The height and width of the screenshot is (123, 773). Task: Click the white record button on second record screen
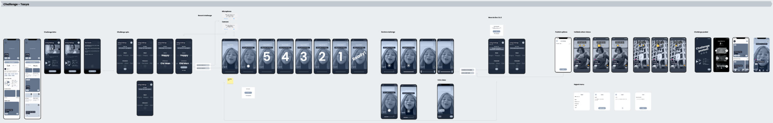point(248,66)
